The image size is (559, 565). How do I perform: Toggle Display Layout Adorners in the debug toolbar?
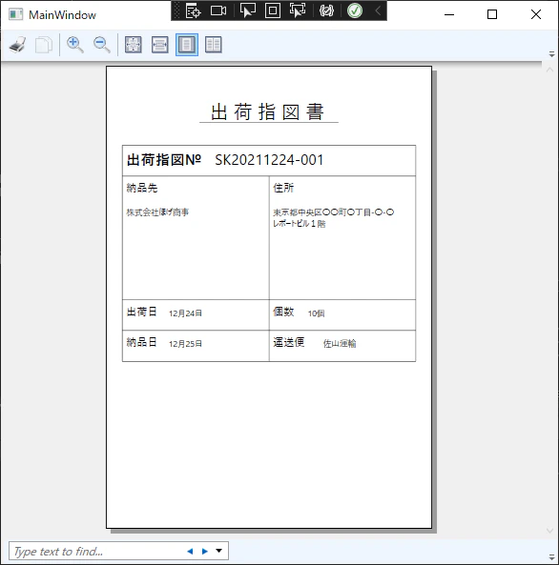pyautogui.click(x=273, y=10)
